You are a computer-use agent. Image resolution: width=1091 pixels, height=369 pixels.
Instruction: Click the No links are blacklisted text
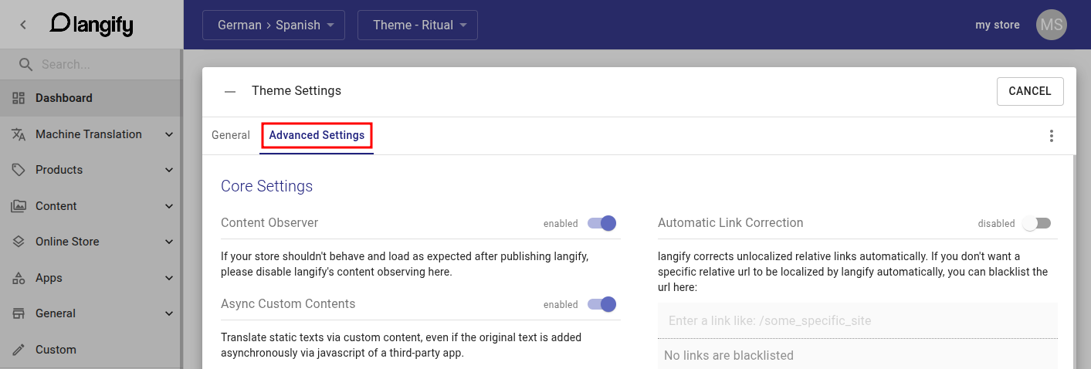729,356
